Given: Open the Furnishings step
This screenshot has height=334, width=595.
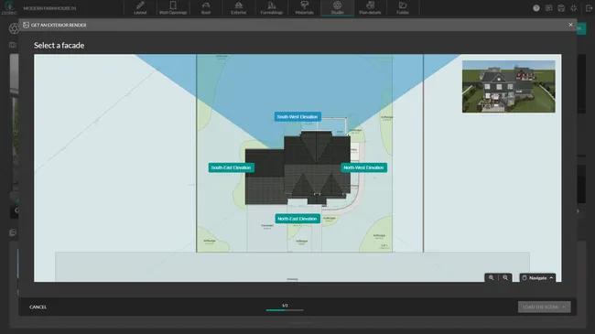Looking at the screenshot, I should point(272,8).
